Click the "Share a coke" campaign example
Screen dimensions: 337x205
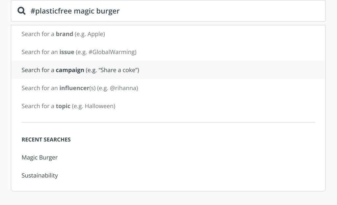click(117, 70)
